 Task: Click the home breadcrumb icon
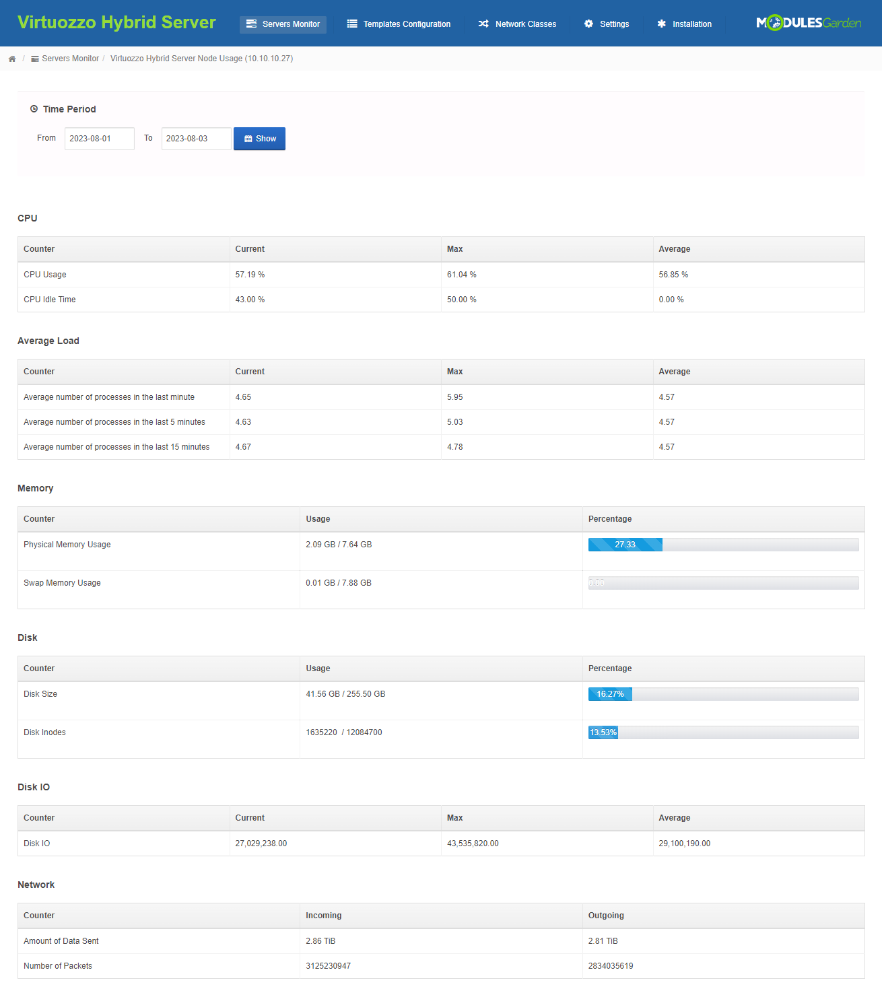point(12,59)
